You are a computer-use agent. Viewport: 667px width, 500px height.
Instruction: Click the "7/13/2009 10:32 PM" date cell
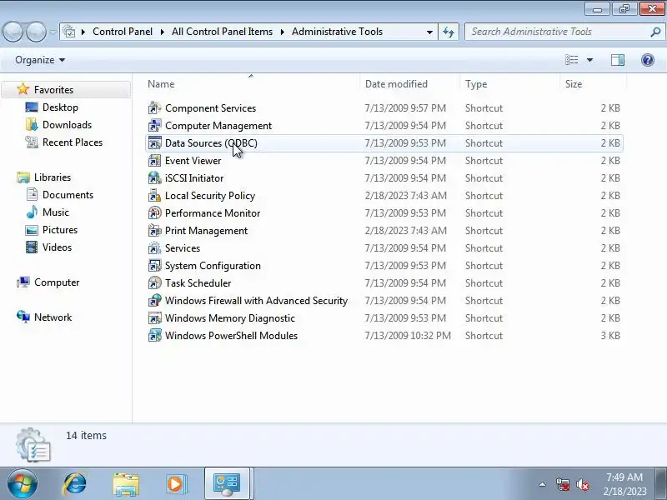point(408,335)
